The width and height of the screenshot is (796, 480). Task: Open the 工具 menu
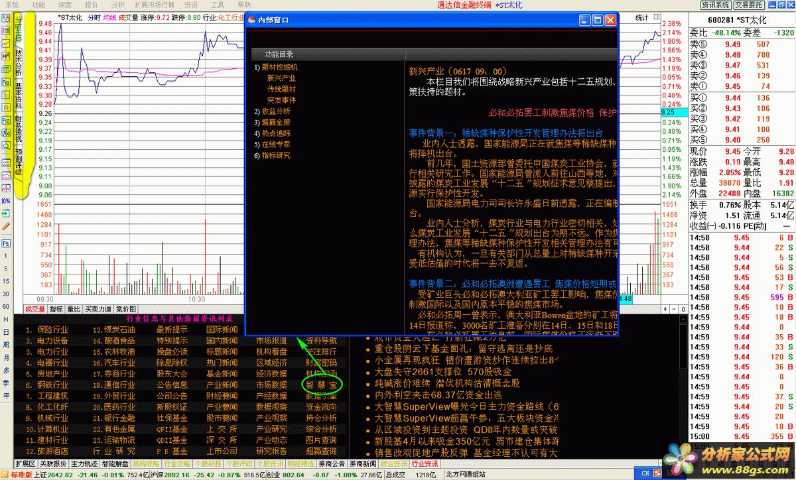pos(218,5)
